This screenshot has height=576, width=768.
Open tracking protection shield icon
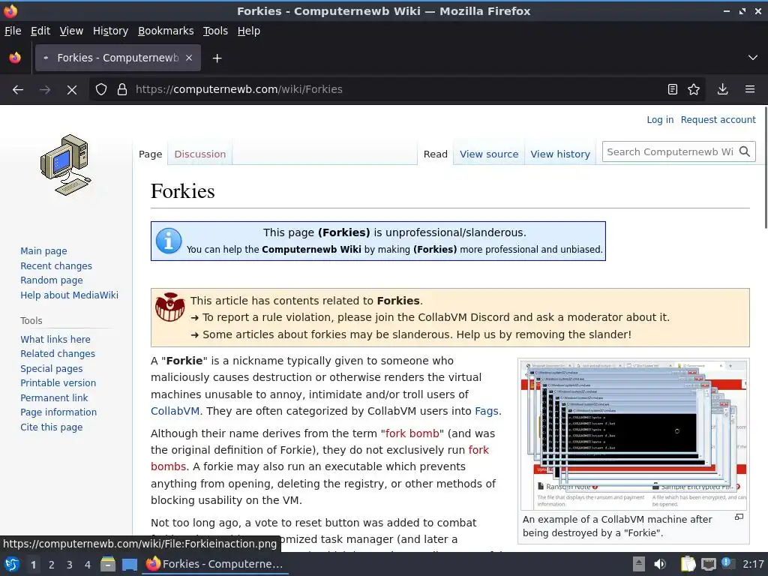click(x=101, y=90)
